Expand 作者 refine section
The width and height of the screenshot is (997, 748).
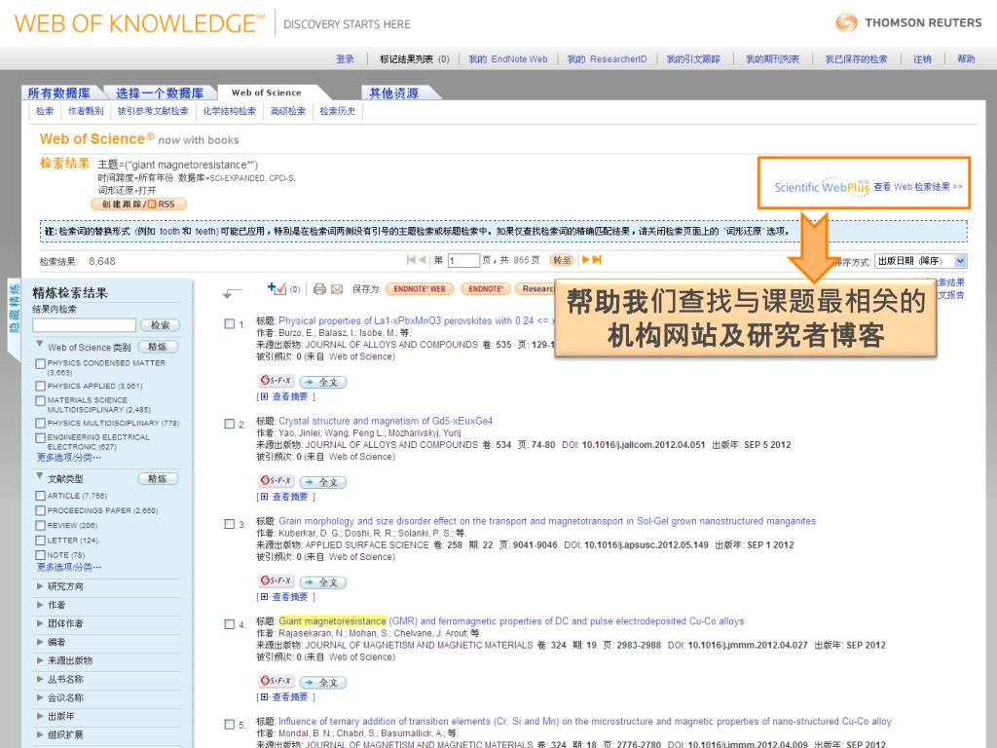point(40,604)
